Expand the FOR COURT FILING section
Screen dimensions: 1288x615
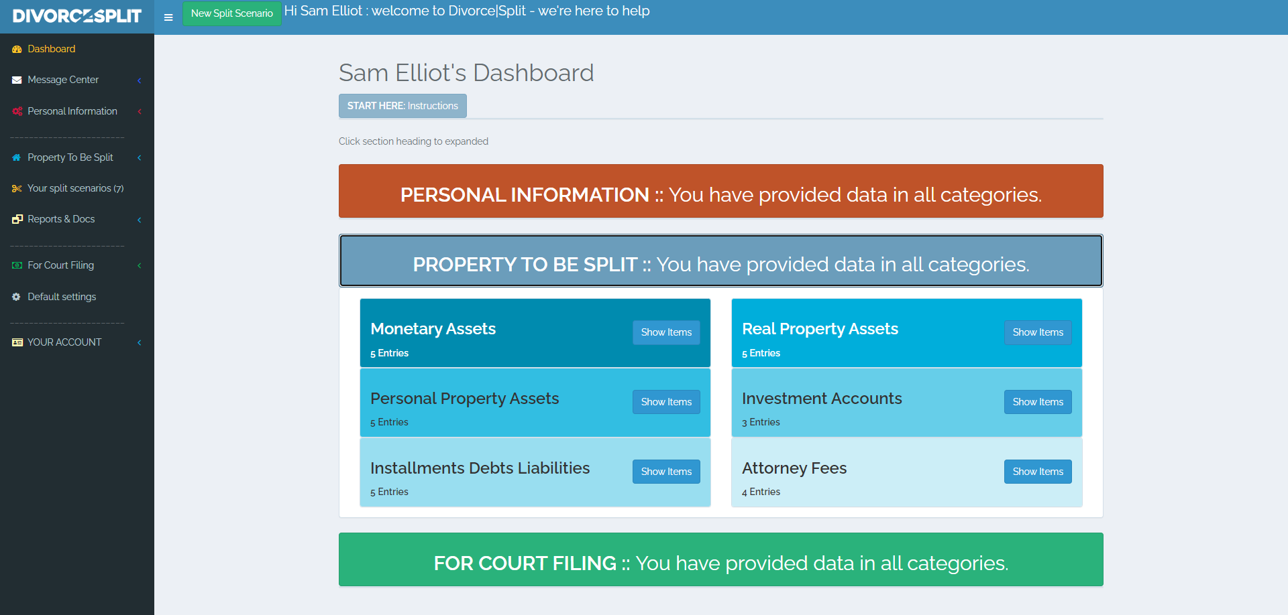click(720, 559)
